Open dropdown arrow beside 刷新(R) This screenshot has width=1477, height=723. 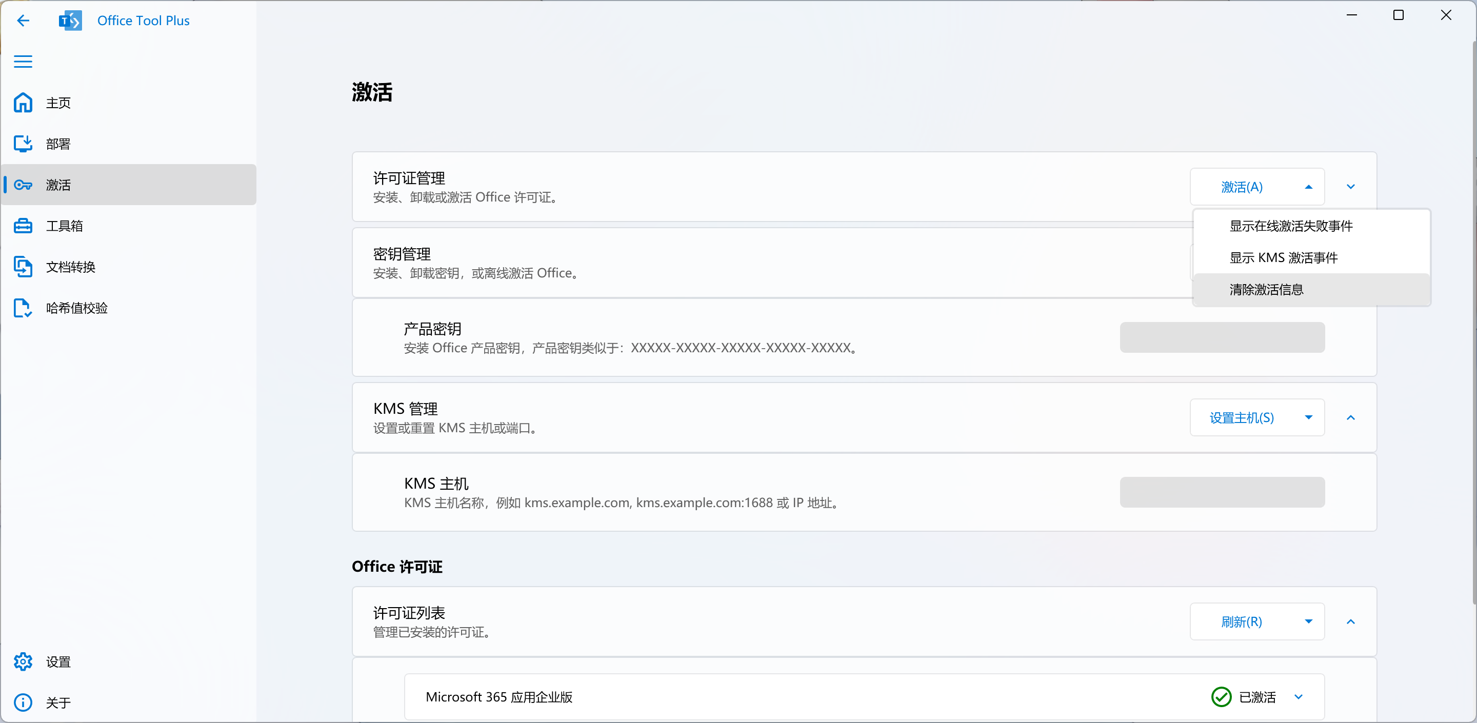coord(1308,621)
